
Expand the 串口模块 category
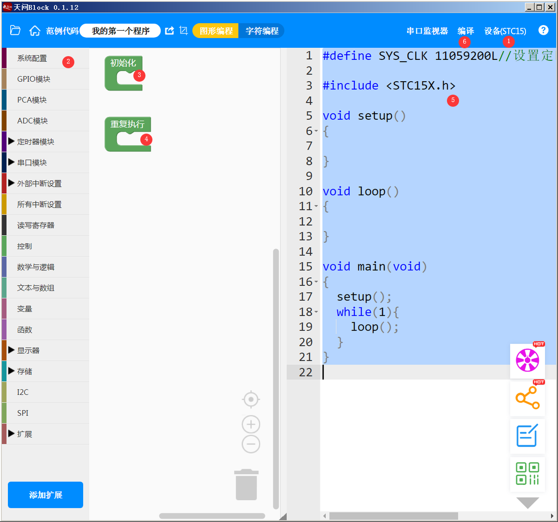[11, 162]
